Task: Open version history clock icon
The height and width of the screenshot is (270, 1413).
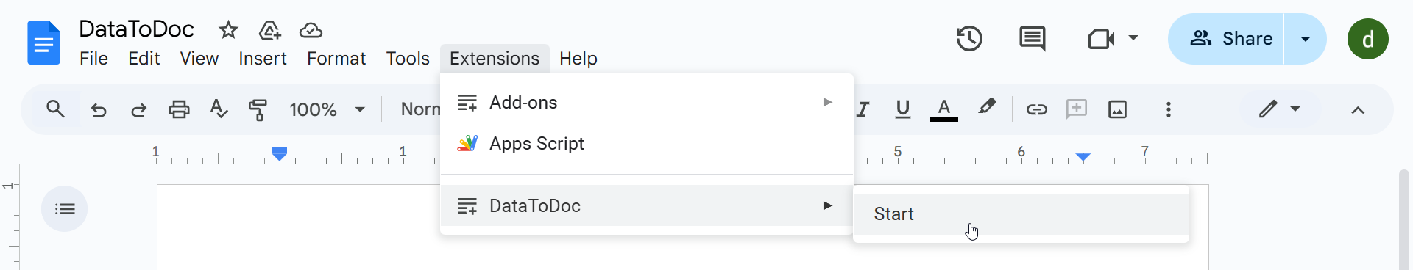Action: [x=969, y=39]
